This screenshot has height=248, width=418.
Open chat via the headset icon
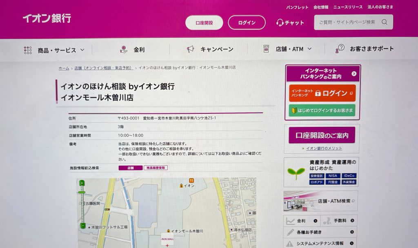click(280, 22)
